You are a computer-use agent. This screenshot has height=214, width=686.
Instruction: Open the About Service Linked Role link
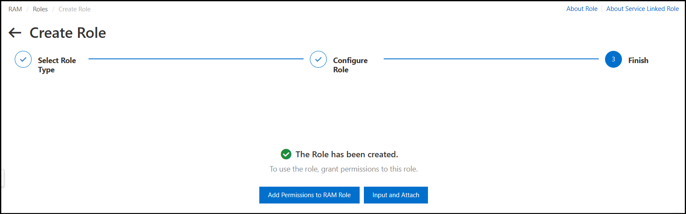point(642,9)
